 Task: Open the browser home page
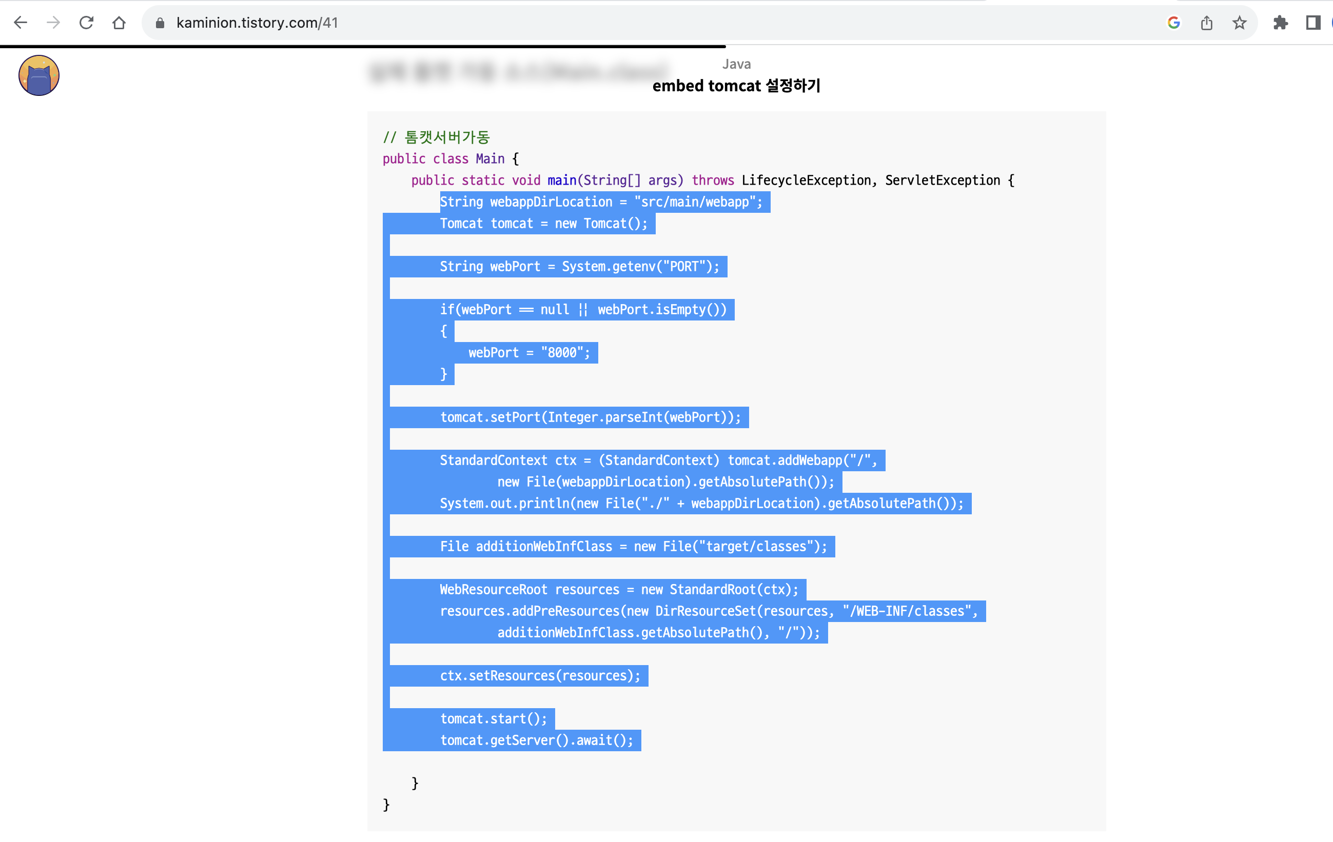(x=119, y=23)
